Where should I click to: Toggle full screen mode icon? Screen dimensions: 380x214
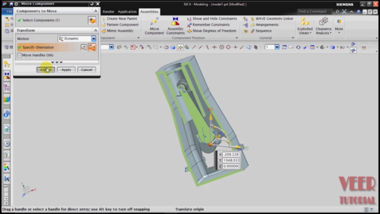click(x=344, y=11)
